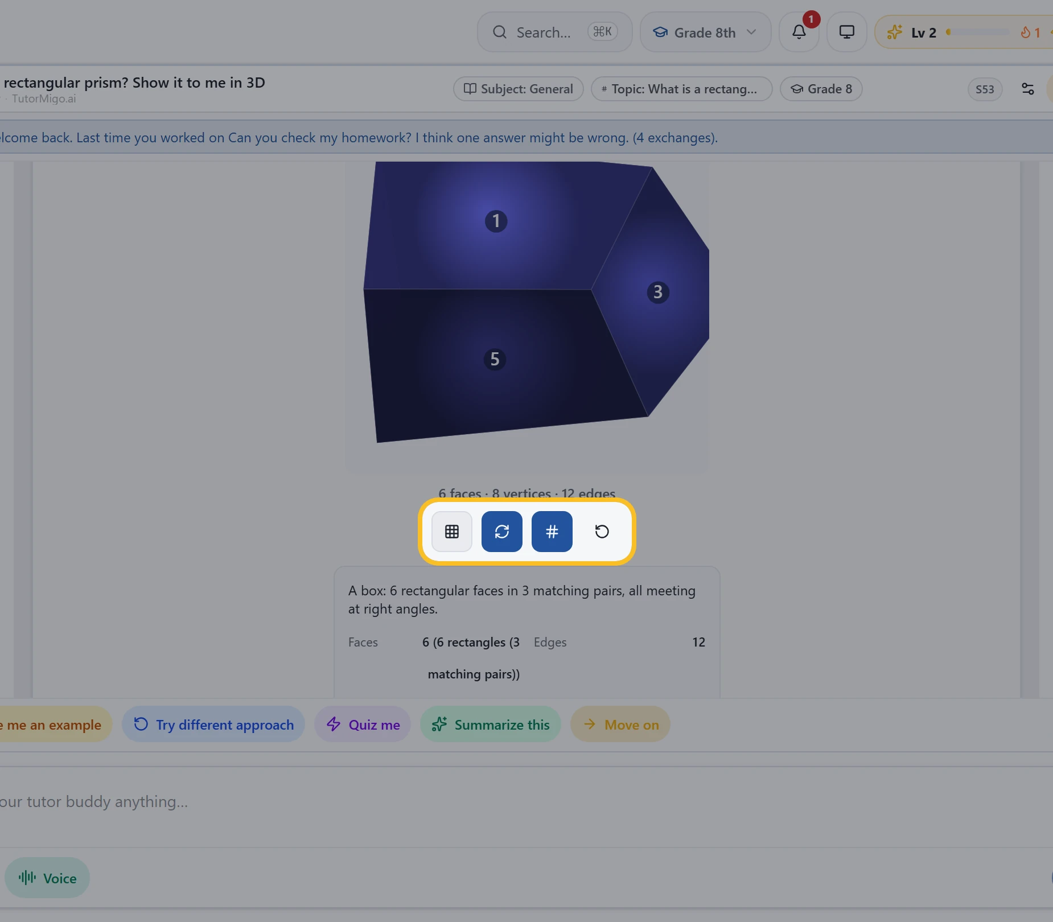The image size is (1053, 922).
Task: Click the Edges value 12
Action: (x=698, y=642)
